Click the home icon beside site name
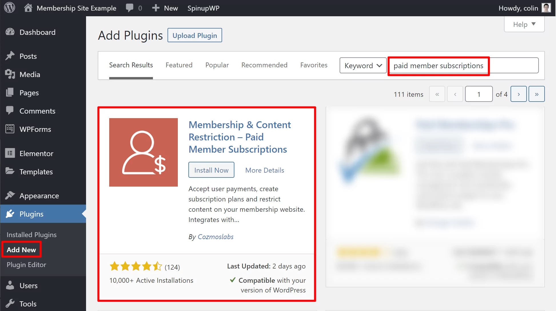556x311 pixels. (x=28, y=8)
